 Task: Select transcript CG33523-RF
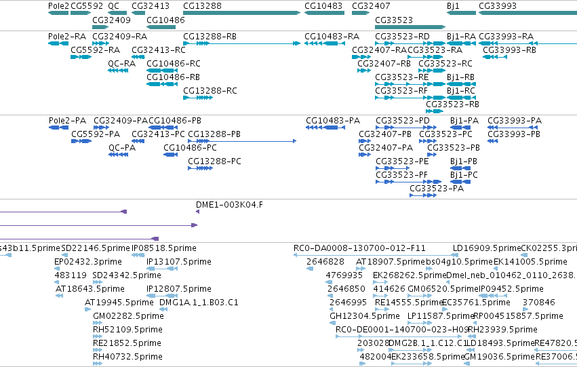click(410, 98)
